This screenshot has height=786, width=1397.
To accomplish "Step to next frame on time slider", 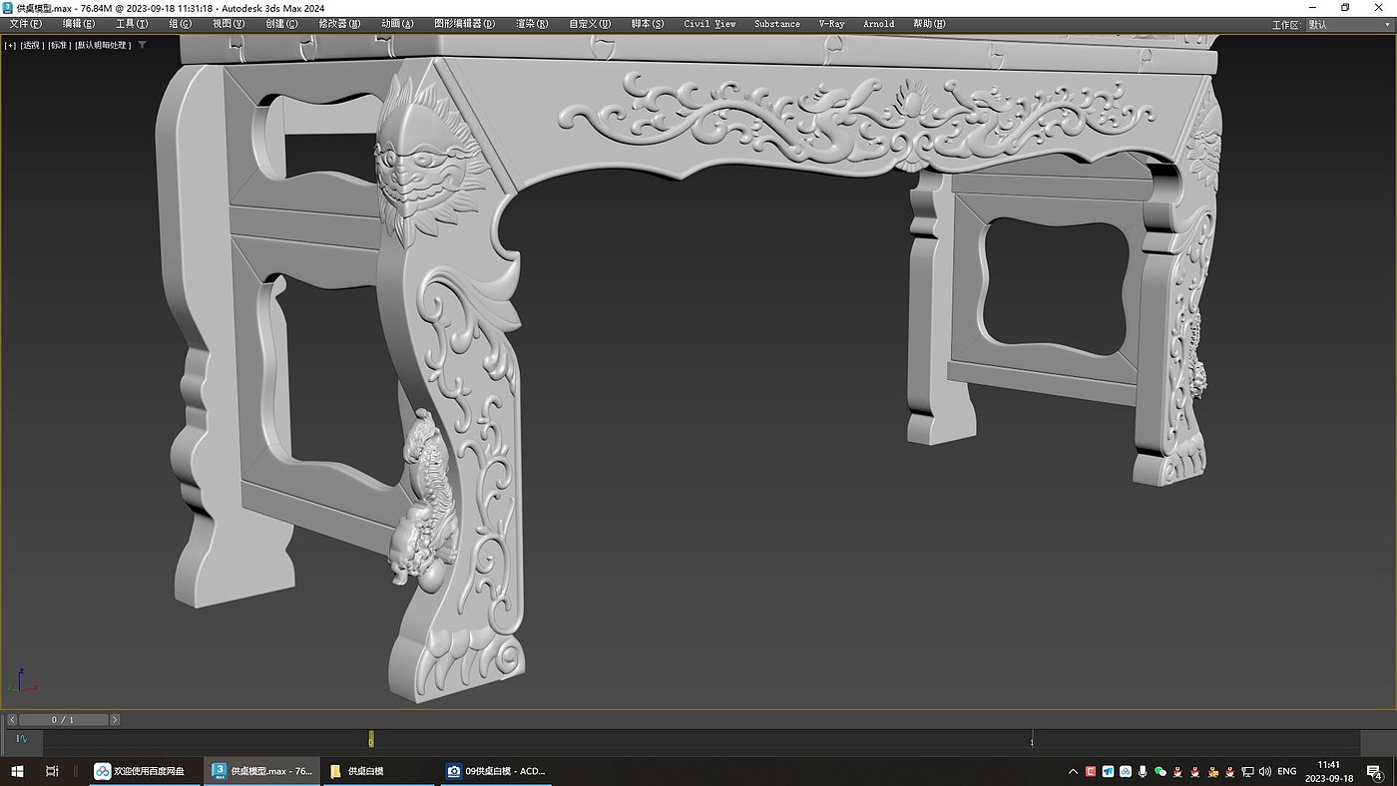I will [115, 719].
